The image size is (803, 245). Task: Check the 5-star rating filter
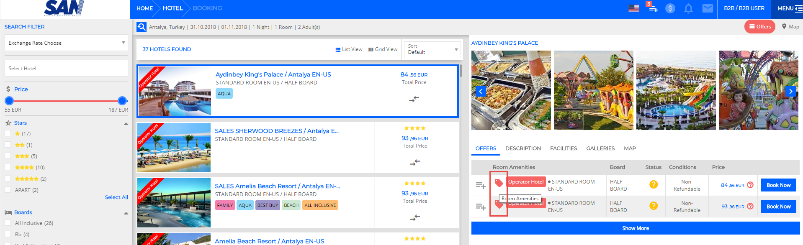(x=8, y=179)
